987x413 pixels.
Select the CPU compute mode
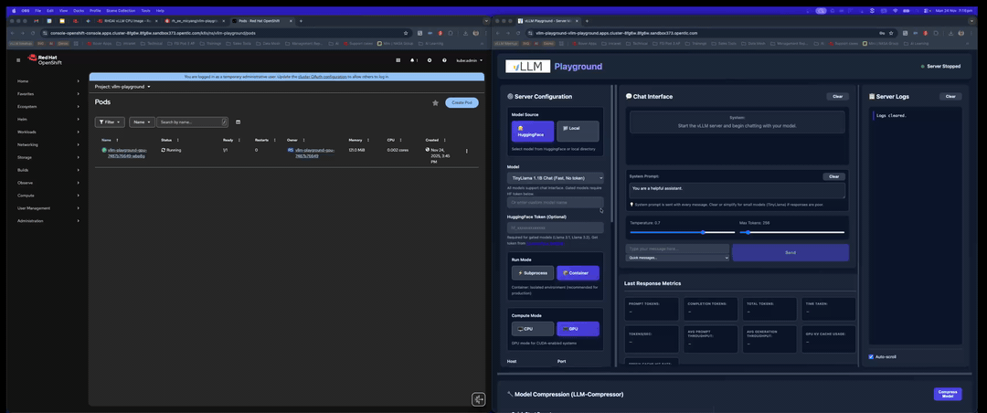pyautogui.click(x=531, y=329)
